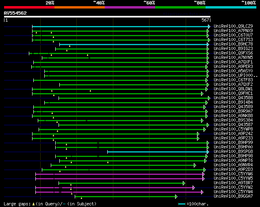Click the UniRef100_B9GGA7 label

pyautogui.click(x=233, y=196)
